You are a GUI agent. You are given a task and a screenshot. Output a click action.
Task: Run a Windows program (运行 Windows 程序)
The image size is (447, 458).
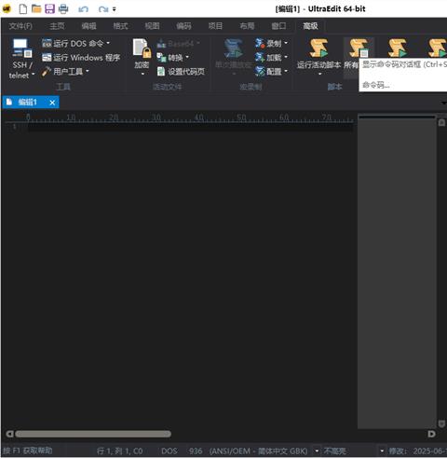(x=81, y=58)
